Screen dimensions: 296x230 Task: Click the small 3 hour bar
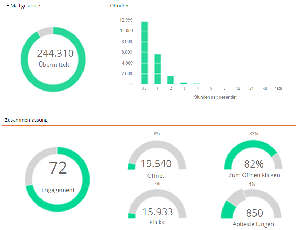183,83
